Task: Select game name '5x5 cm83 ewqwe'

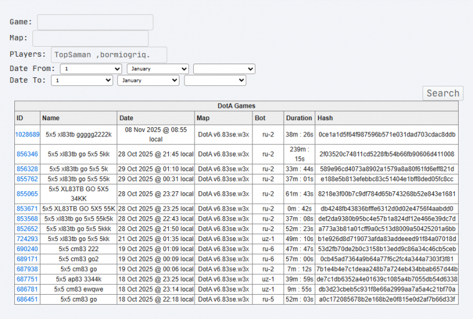Action: click(x=79, y=289)
